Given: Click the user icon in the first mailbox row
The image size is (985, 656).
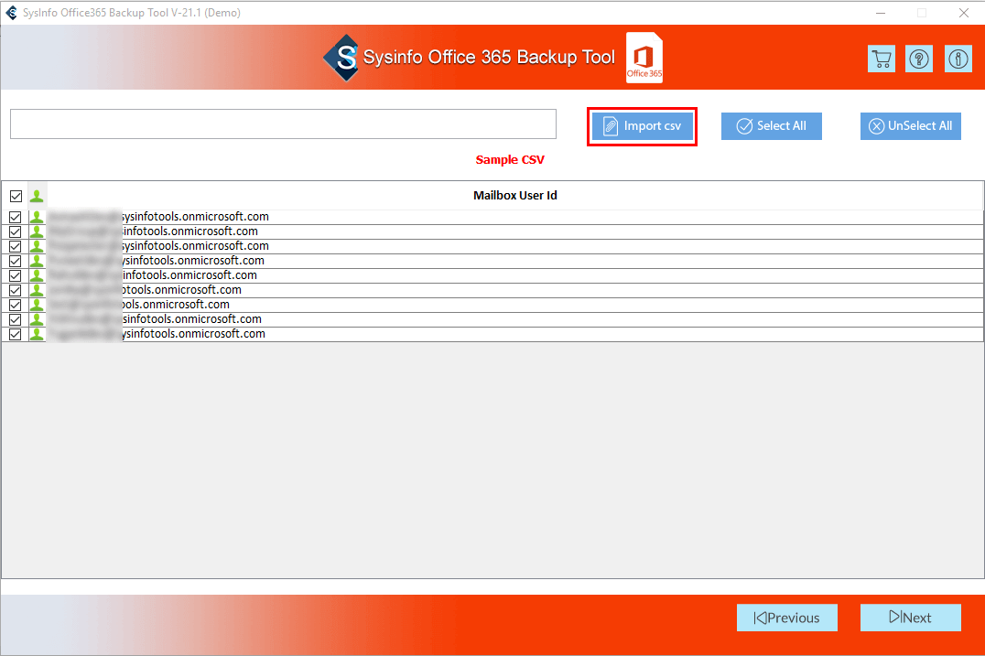Looking at the screenshot, I should click(37, 217).
